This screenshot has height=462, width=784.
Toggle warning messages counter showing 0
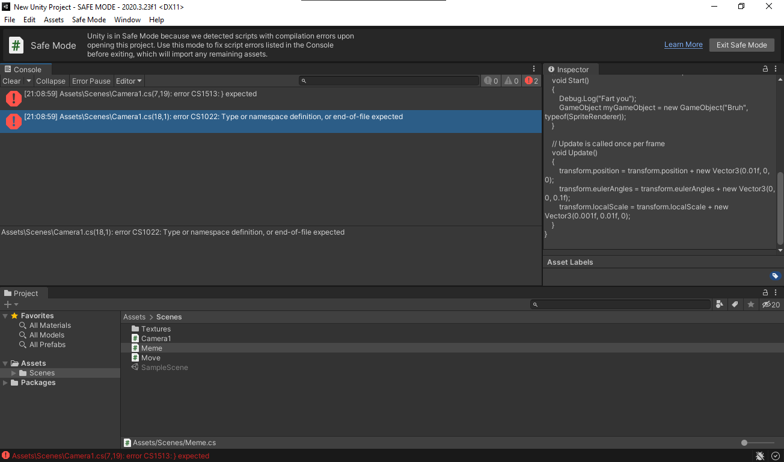click(x=511, y=81)
